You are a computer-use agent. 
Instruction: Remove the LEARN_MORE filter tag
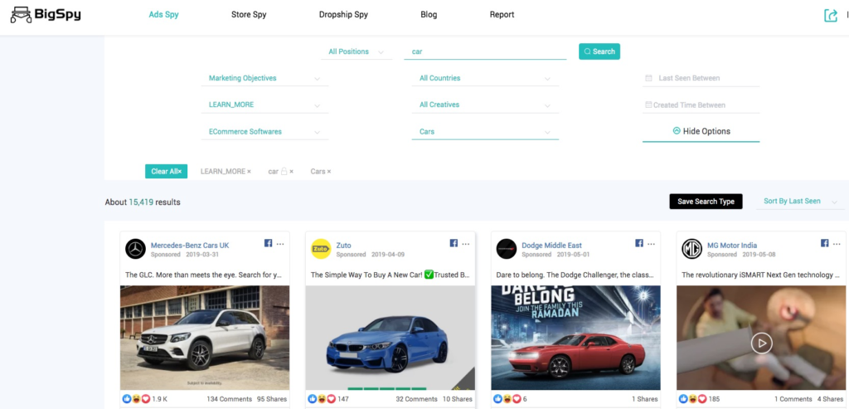pyautogui.click(x=249, y=172)
